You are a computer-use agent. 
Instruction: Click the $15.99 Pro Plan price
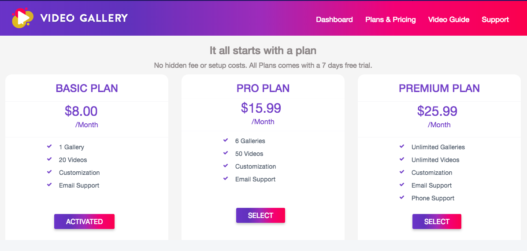click(261, 108)
